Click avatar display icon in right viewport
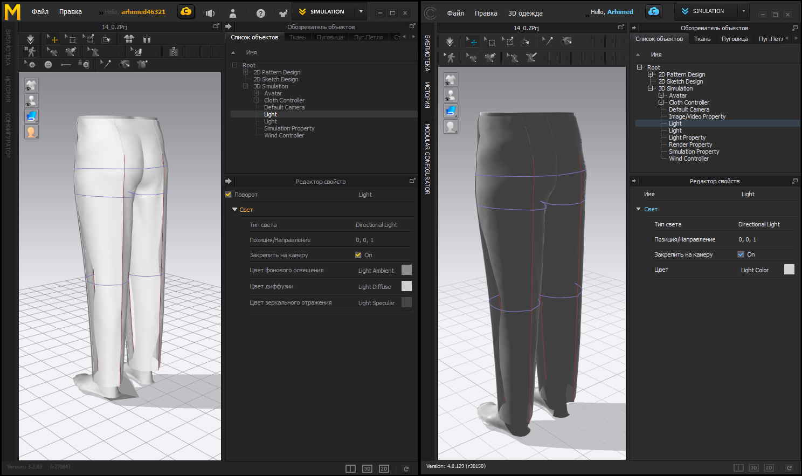The height and width of the screenshot is (476, 802). pos(451,95)
